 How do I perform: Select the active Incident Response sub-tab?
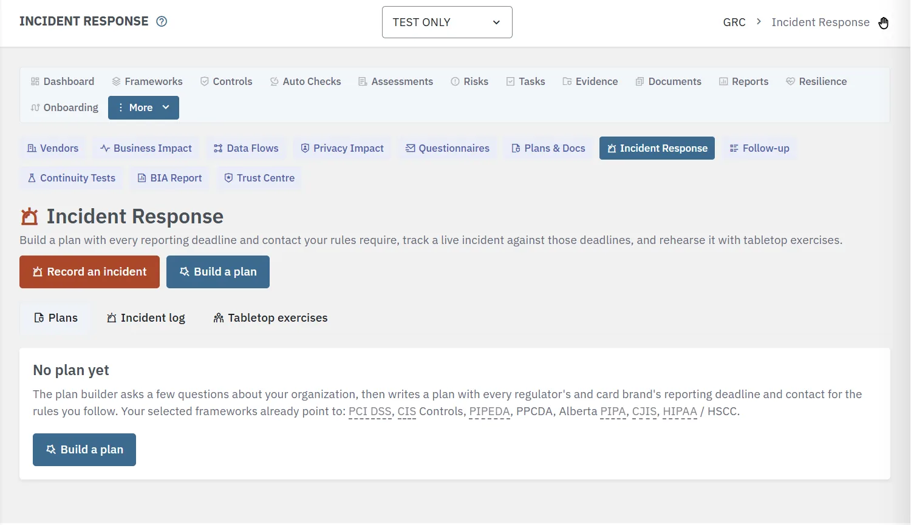click(x=657, y=148)
